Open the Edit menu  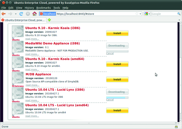tap(11, 8)
